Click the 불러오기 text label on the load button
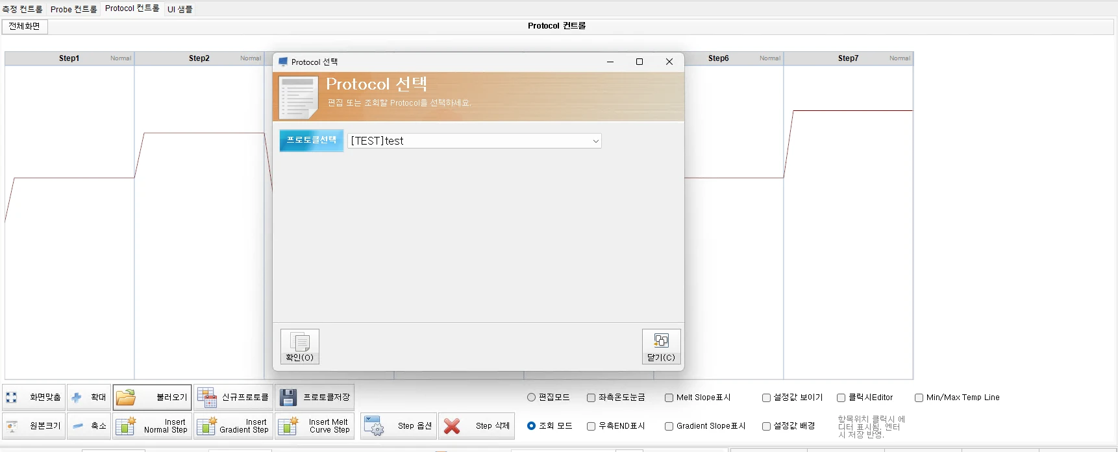 click(x=171, y=398)
